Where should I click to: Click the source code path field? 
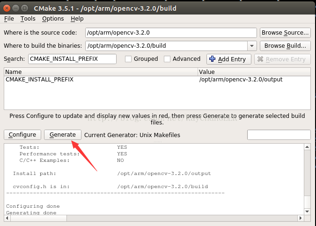[x=171, y=33]
